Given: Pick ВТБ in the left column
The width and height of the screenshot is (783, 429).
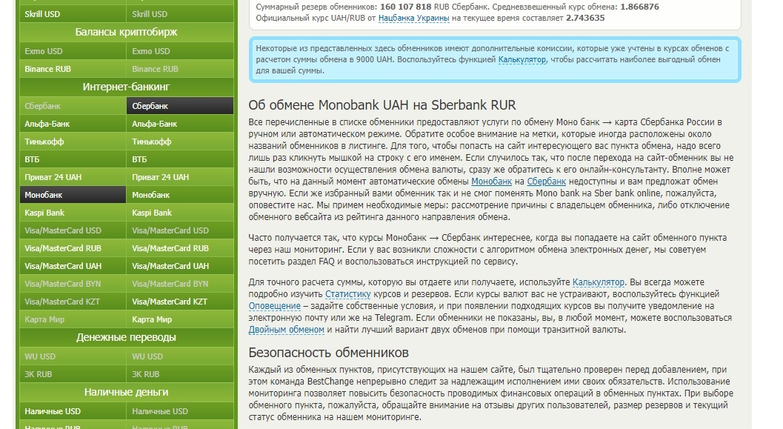Looking at the screenshot, I should point(73,159).
